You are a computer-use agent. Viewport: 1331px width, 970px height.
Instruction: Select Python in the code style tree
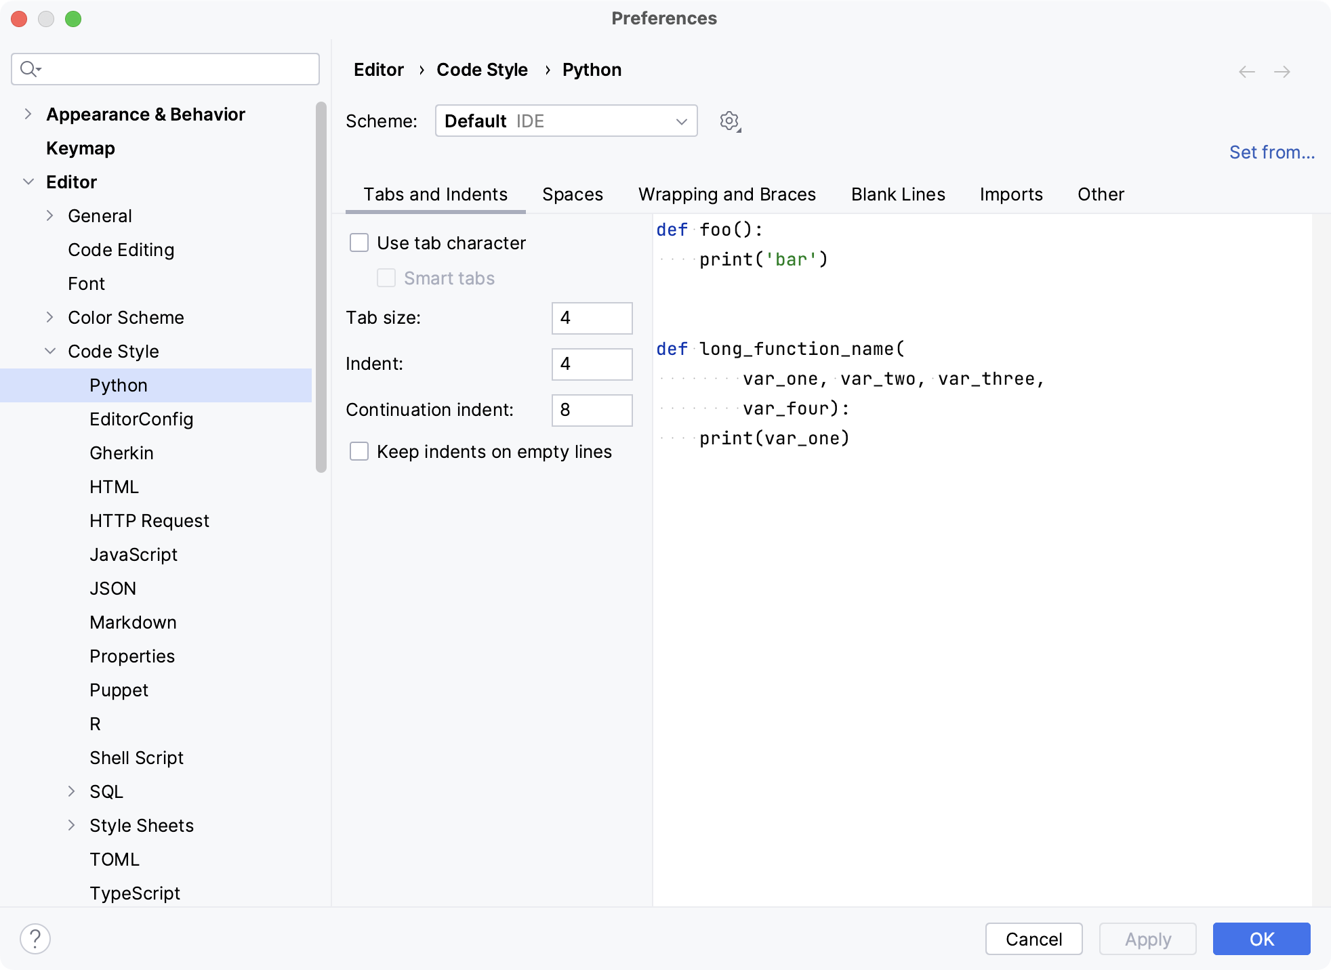tap(117, 384)
